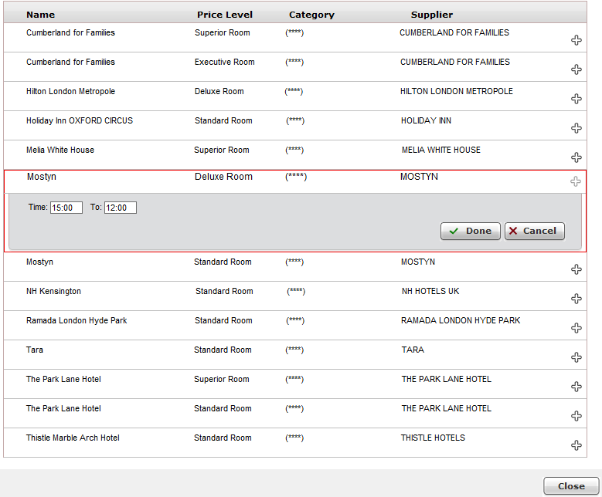The image size is (602, 497).
Task: Select NH Kensington name
Action: pyautogui.click(x=54, y=291)
